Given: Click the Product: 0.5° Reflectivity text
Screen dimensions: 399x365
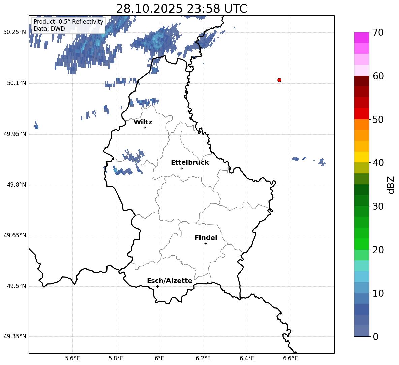Looking at the screenshot, I should click(x=68, y=21).
